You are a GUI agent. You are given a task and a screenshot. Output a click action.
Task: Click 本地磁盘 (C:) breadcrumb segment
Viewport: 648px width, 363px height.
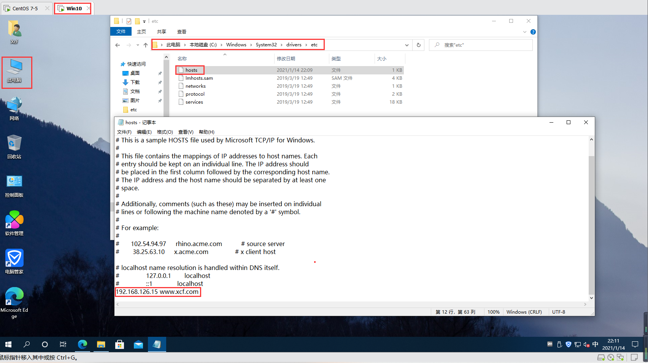(x=203, y=45)
